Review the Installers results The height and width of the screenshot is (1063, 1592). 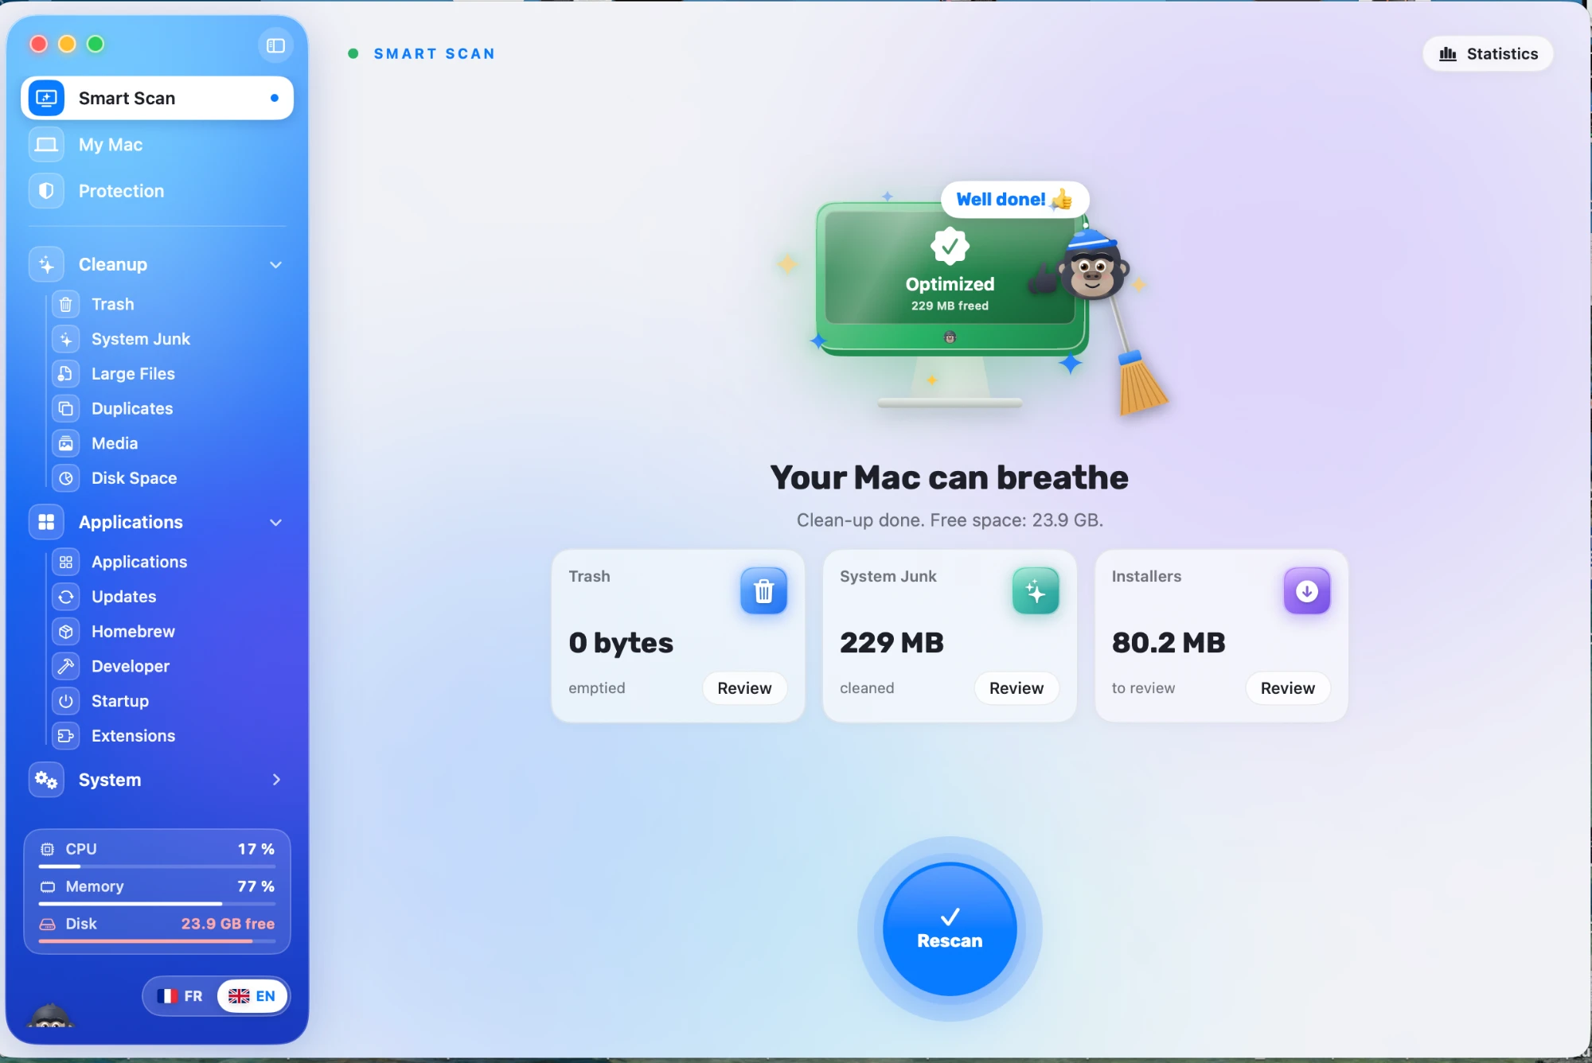pyautogui.click(x=1288, y=688)
